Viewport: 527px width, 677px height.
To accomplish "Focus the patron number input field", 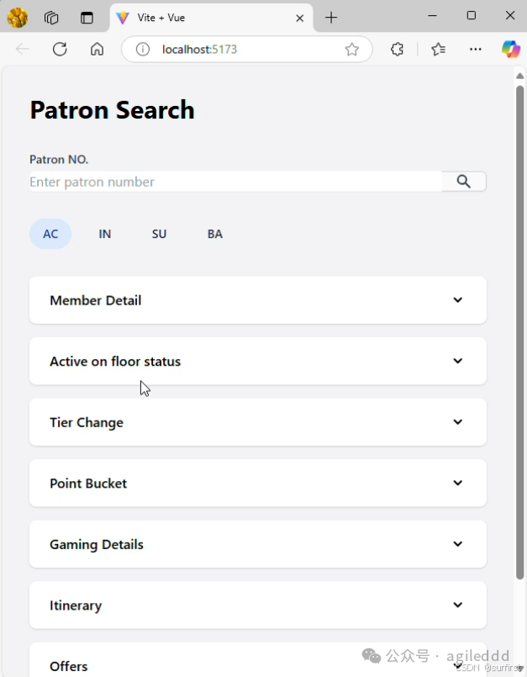I will click(x=235, y=182).
